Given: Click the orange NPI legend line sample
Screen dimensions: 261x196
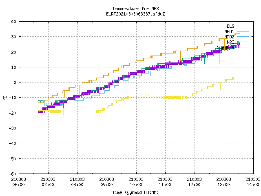Looking at the screenshot, I should click(x=243, y=42).
